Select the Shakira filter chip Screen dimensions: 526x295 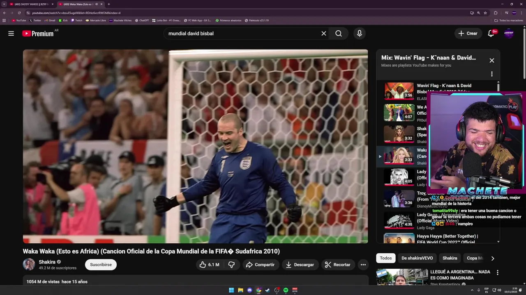point(450,258)
